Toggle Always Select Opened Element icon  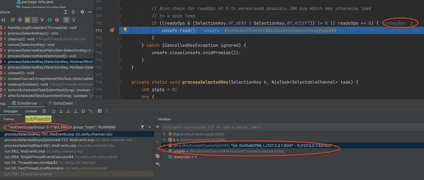[66, 20]
